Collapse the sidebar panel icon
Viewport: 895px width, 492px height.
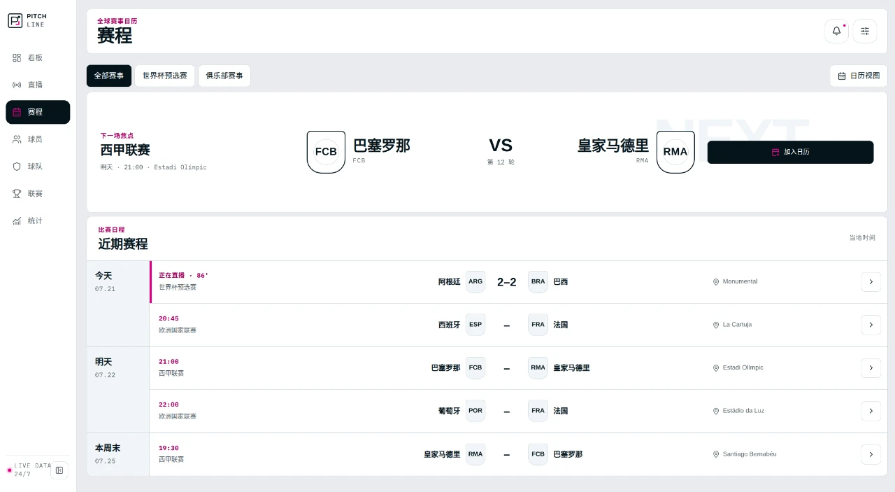click(59, 470)
